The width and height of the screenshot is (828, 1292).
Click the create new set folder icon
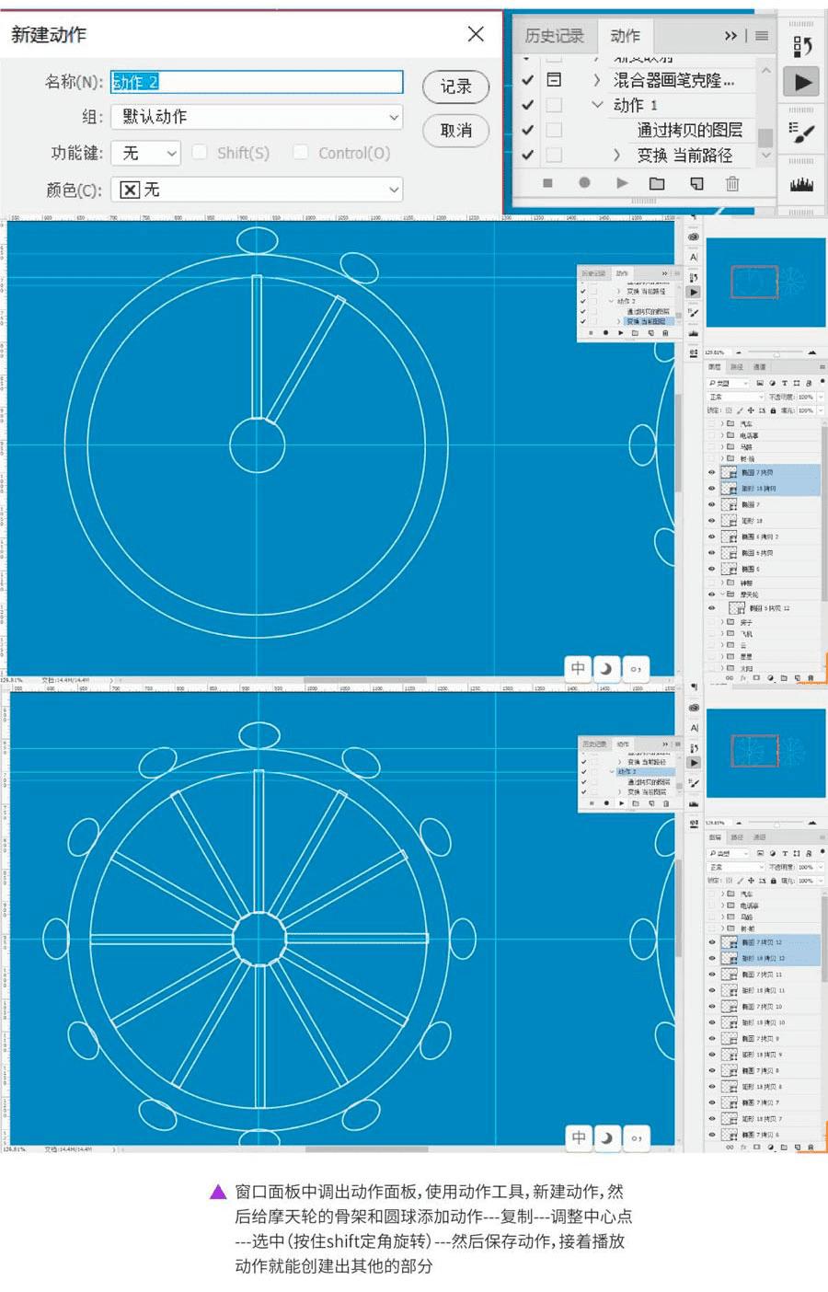tap(657, 183)
